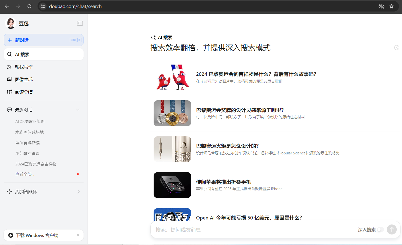Open the conversation 水彩画篮球场地
Image resolution: width=402 pixels, height=245 pixels.
[x=30, y=132]
